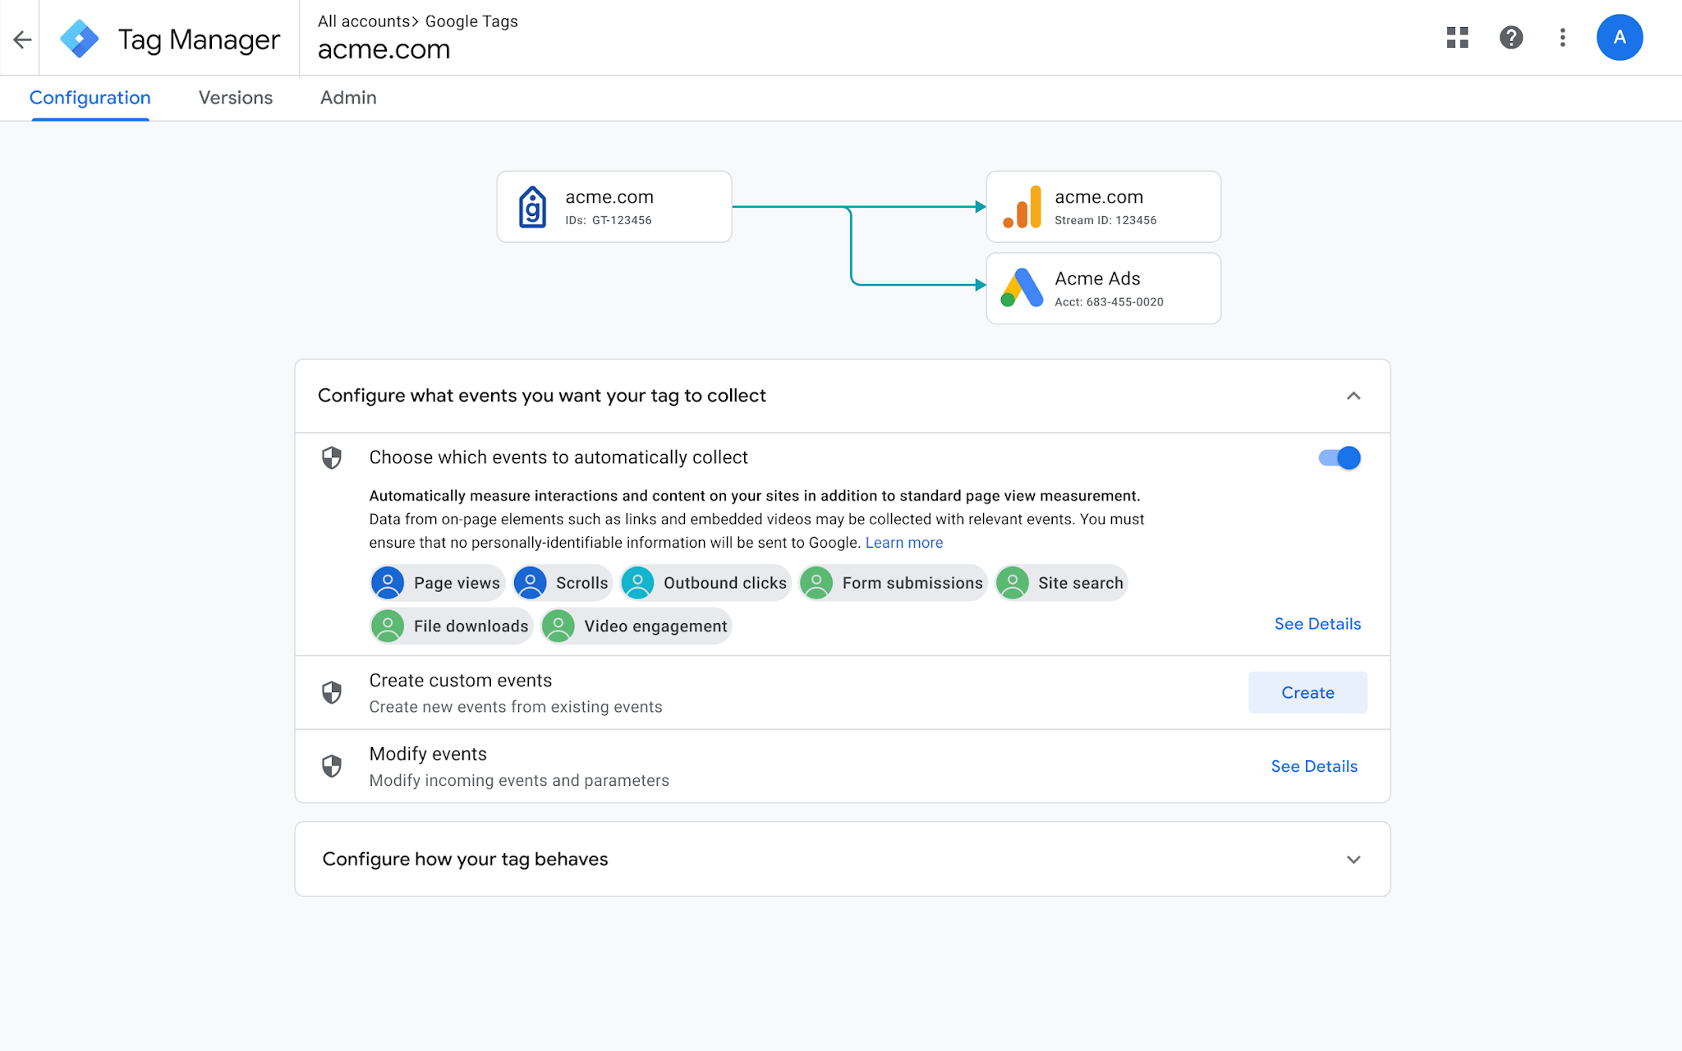Follow the Learn more link
This screenshot has height=1051, width=1682.
[x=903, y=543]
